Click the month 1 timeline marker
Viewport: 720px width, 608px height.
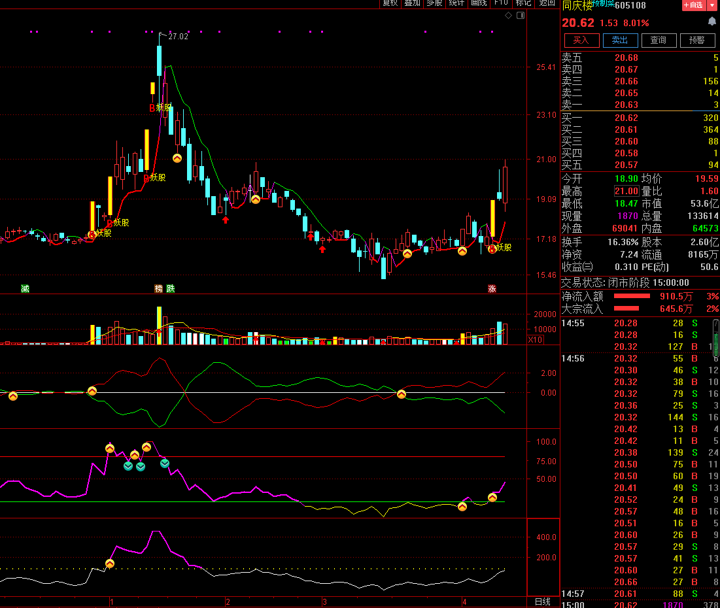point(112,602)
